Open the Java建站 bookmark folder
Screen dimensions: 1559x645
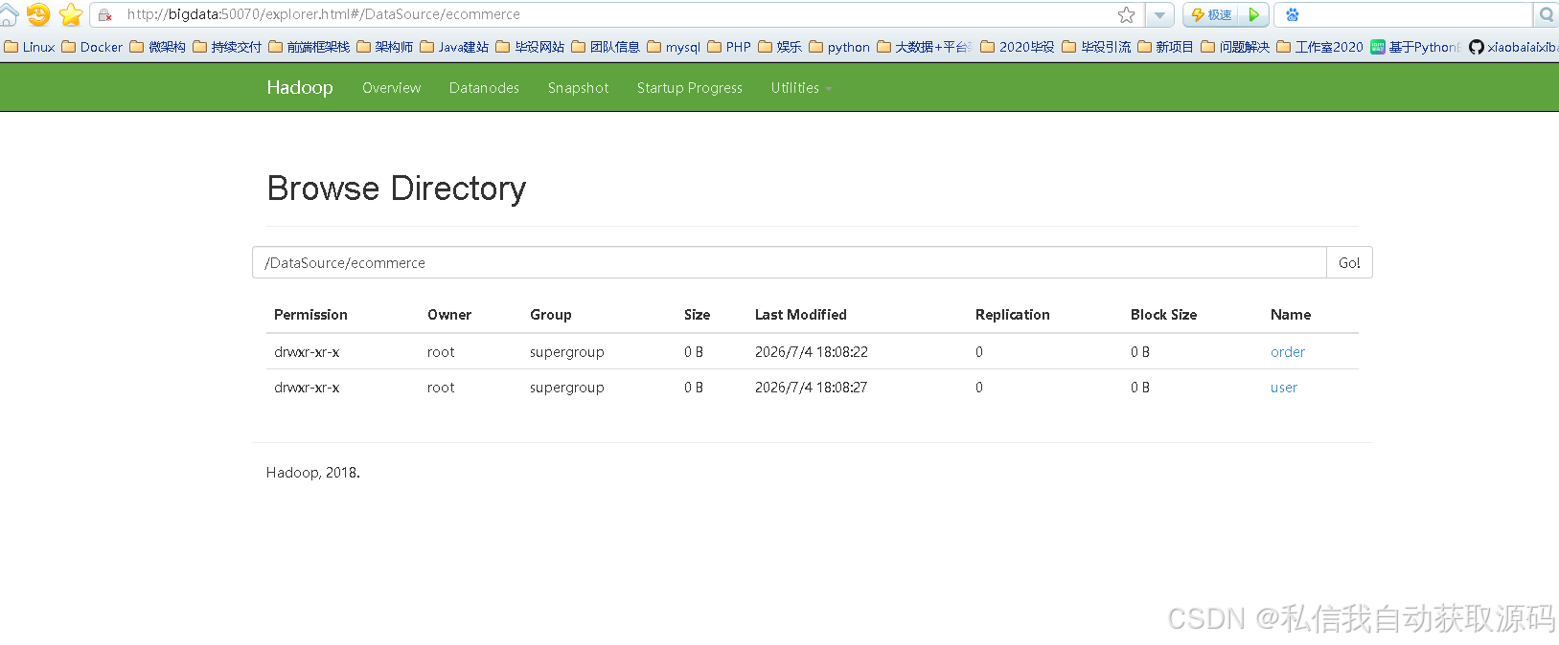[455, 47]
